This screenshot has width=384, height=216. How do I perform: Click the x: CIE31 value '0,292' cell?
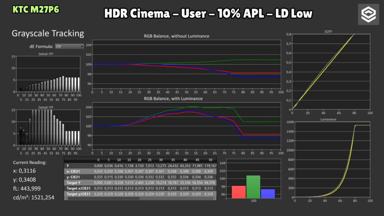[108, 171]
